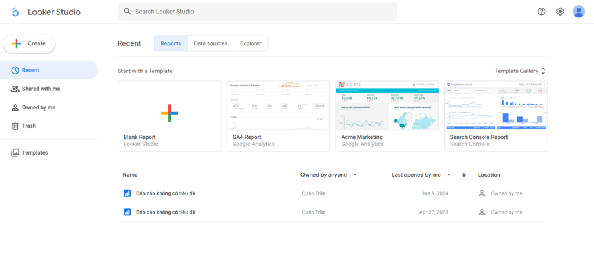Screen dimensions: 594x253
Task: Open the Owned by anyone dropdown
Action: click(x=328, y=175)
